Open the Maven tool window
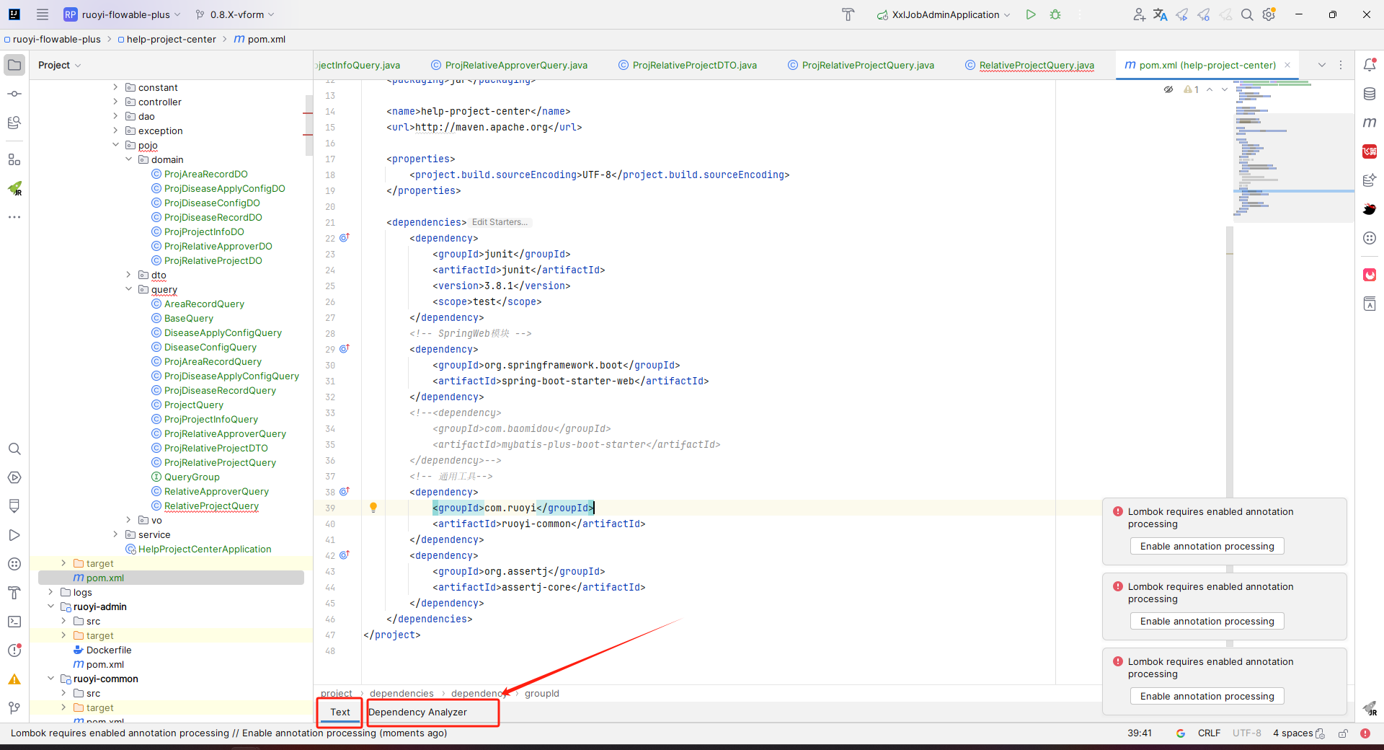The height and width of the screenshot is (750, 1384). 1370,123
